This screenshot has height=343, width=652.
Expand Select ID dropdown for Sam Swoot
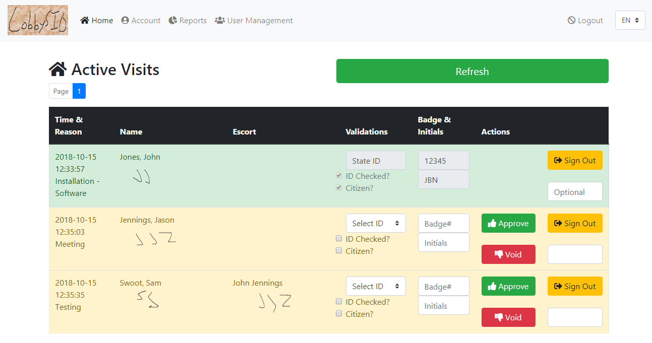click(376, 286)
